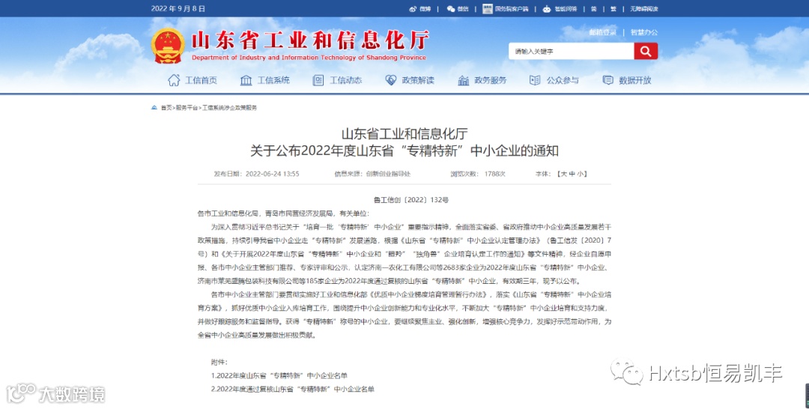Viewport: 809px width, 409px height.
Task: Click the date text 2022年9月8日
Action: pyautogui.click(x=178, y=9)
